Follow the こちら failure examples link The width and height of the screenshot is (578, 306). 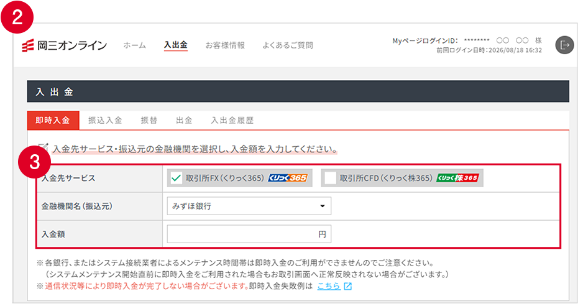pyautogui.click(x=328, y=286)
